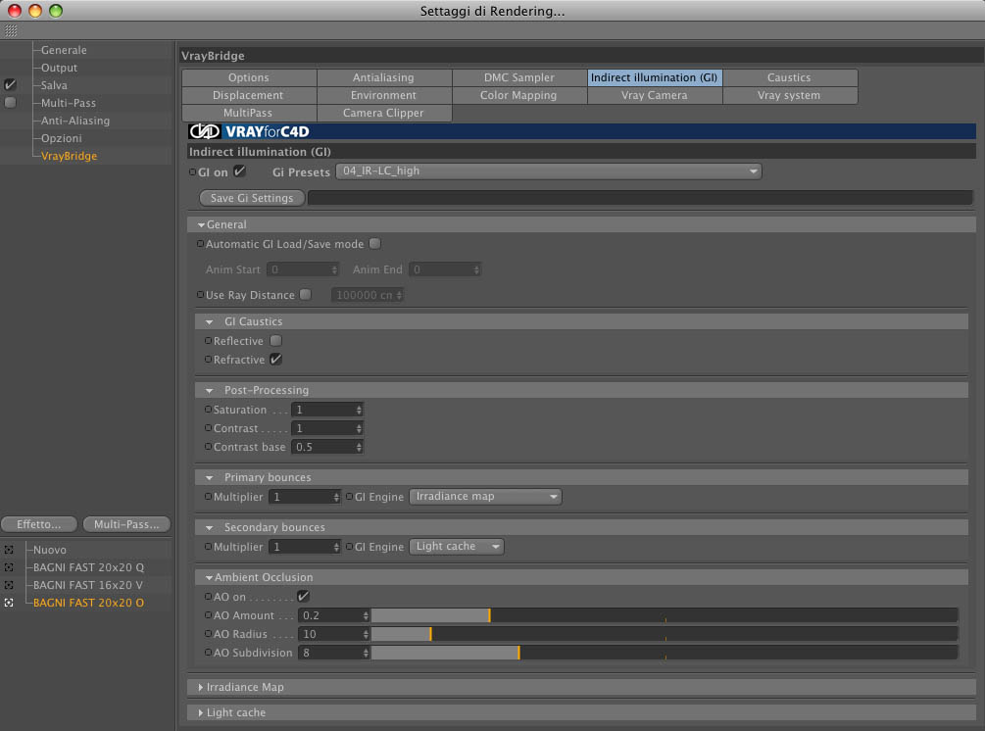The width and height of the screenshot is (985, 731).
Task: Open the Displacement tab
Action: point(249,95)
